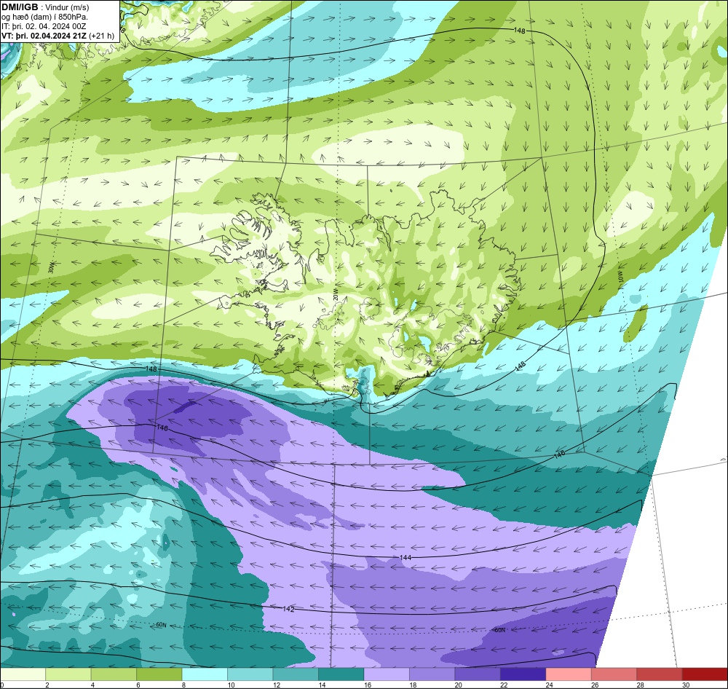Screen dimensions: 728x689
Task: Click the '8' tick label on the colorbar
Action: pos(183,685)
